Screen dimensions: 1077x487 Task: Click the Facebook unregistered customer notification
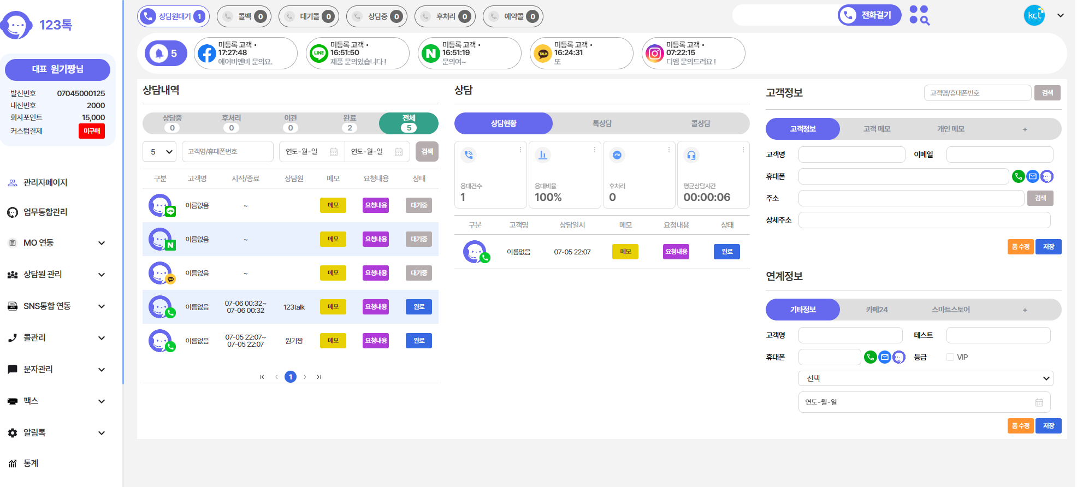pos(245,54)
